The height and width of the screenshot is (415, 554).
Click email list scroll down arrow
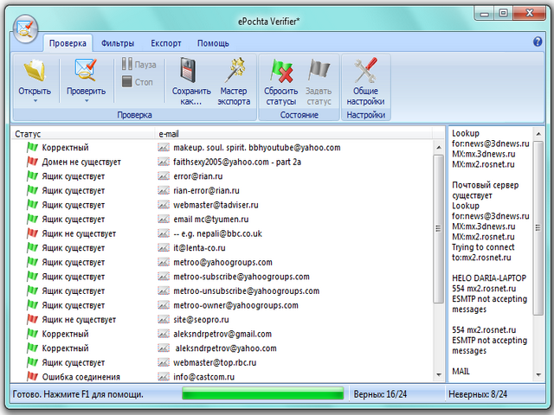tap(439, 374)
